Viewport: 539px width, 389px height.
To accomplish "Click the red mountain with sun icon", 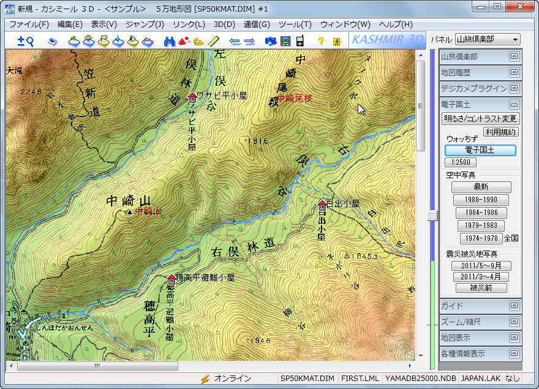I will click(x=184, y=41).
